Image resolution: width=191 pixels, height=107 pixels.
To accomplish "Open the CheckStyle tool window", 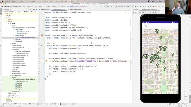I will [x=54, y=104].
